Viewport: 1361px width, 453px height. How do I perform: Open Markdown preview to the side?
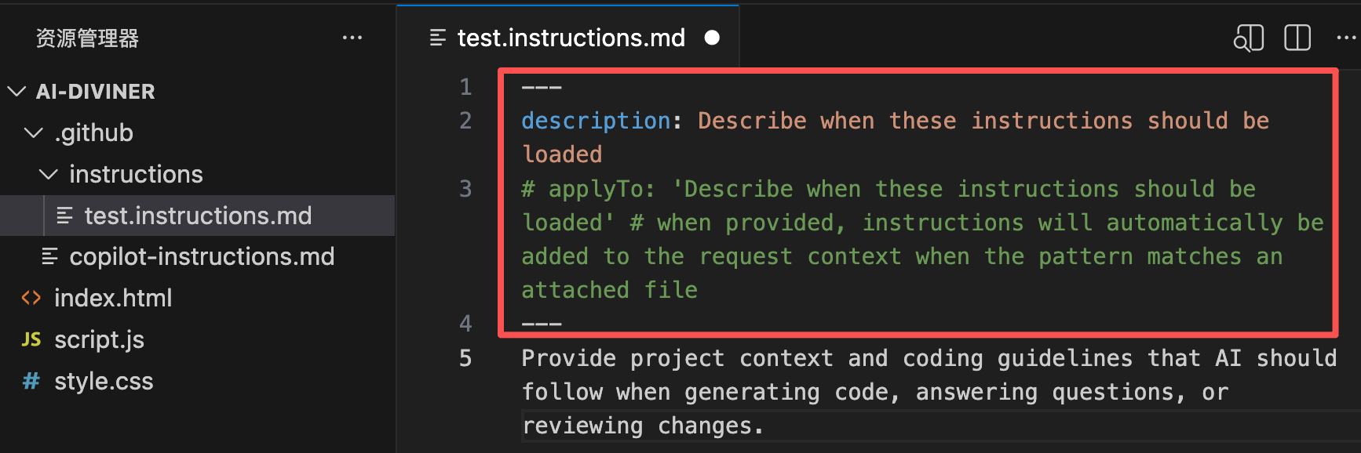pyautogui.click(x=1248, y=37)
